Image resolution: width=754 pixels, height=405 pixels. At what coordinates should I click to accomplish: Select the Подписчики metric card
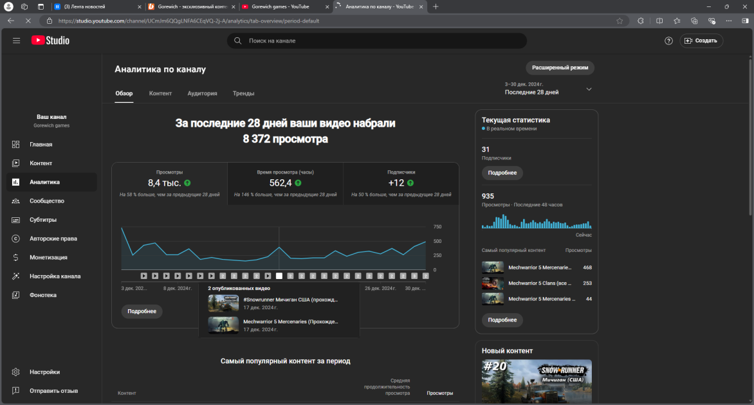click(401, 183)
